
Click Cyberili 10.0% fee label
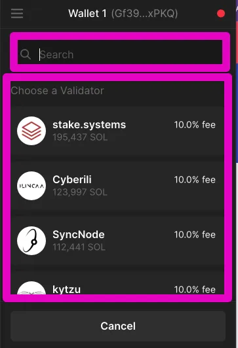(x=195, y=179)
